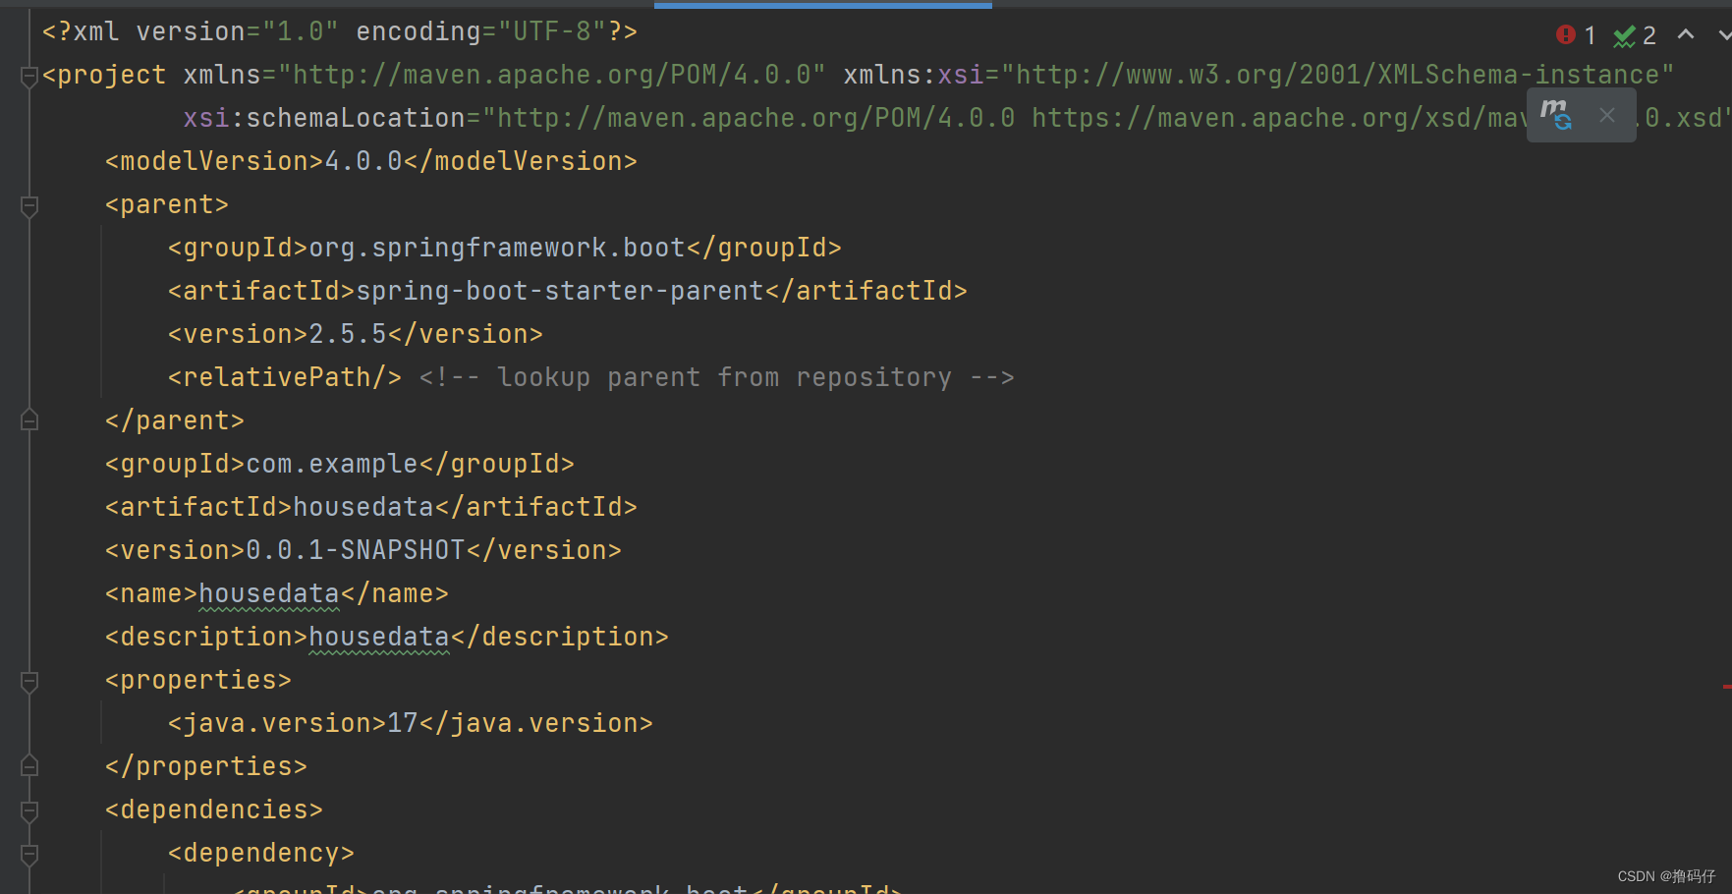Dismiss the Maven reload floating popup

(1607, 115)
